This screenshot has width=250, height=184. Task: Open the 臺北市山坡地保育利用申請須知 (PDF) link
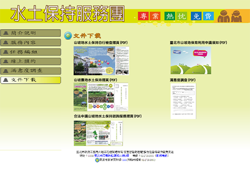coord(198,43)
